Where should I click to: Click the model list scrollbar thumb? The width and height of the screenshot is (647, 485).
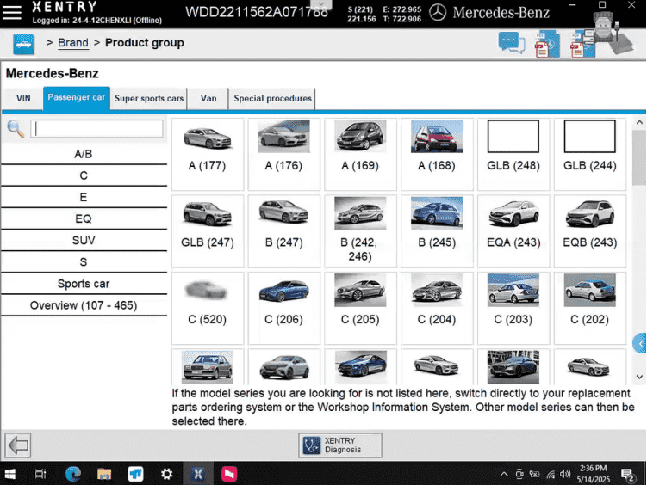pyautogui.click(x=639, y=157)
